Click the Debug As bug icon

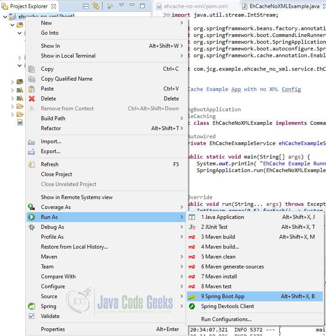(x=32, y=227)
